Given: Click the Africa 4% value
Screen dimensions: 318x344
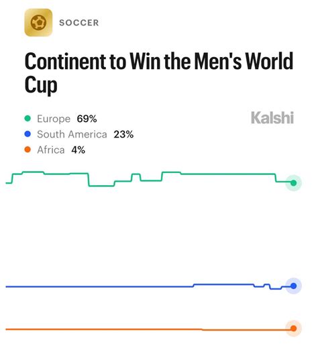Looking at the screenshot, I should 78,150.
